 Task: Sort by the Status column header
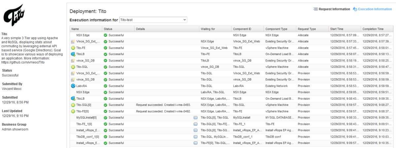pyautogui.click(x=118, y=29)
